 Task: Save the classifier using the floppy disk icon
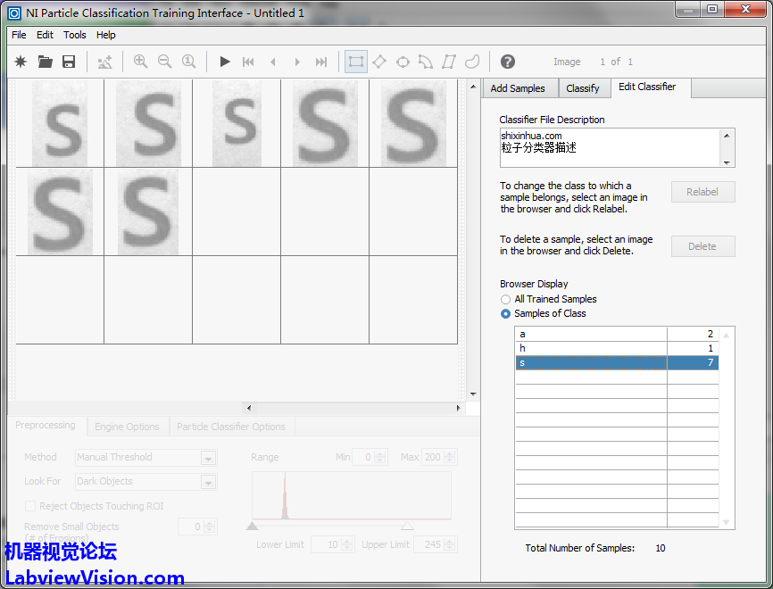[x=69, y=62]
